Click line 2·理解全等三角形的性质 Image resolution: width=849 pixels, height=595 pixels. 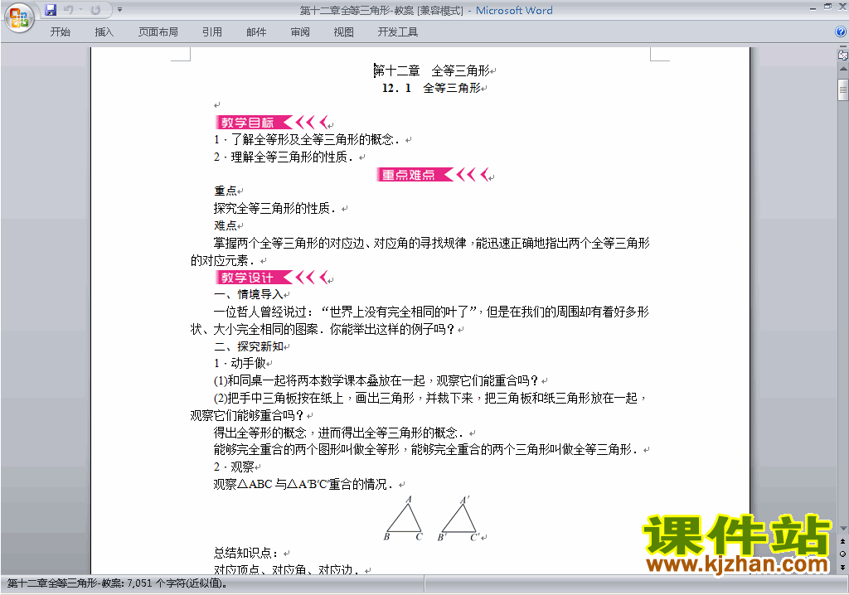click(284, 157)
